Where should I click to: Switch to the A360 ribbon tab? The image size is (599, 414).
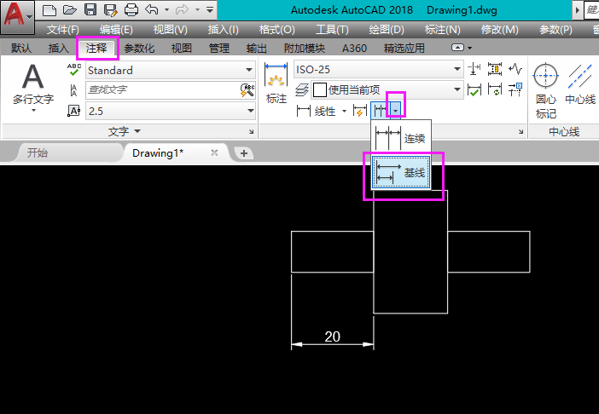(x=354, y=48)
